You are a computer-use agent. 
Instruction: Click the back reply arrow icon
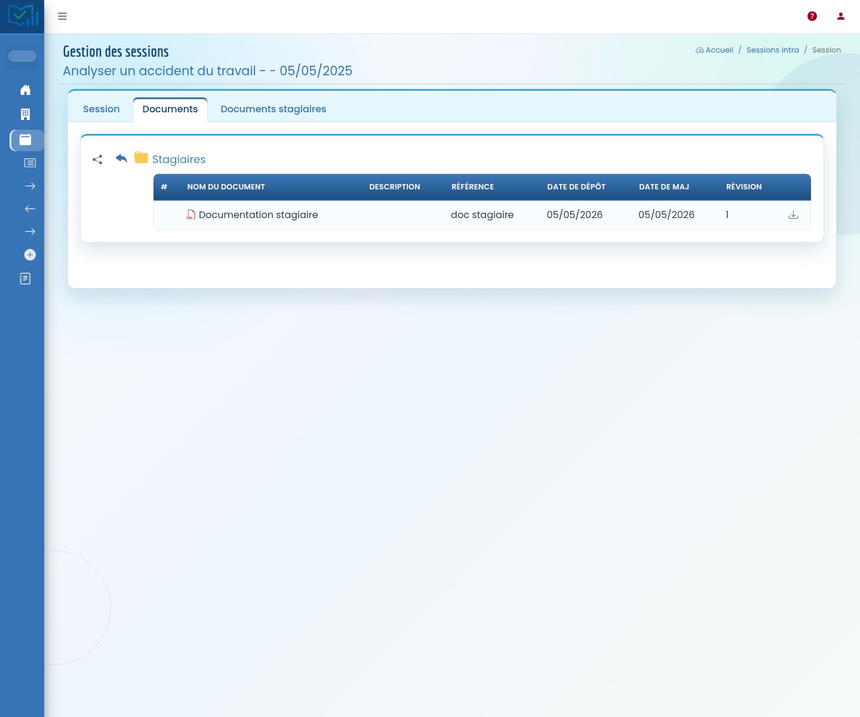121,158
